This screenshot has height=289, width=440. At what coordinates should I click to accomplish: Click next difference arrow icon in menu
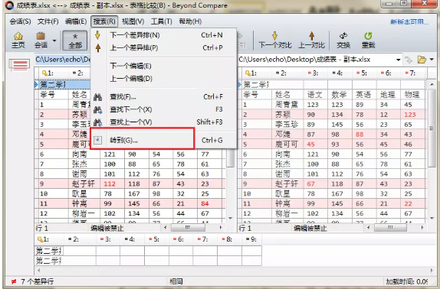pyautogui.click(x=97, y=35)
